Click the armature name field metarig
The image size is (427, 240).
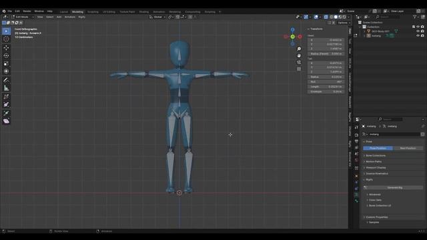394,135
